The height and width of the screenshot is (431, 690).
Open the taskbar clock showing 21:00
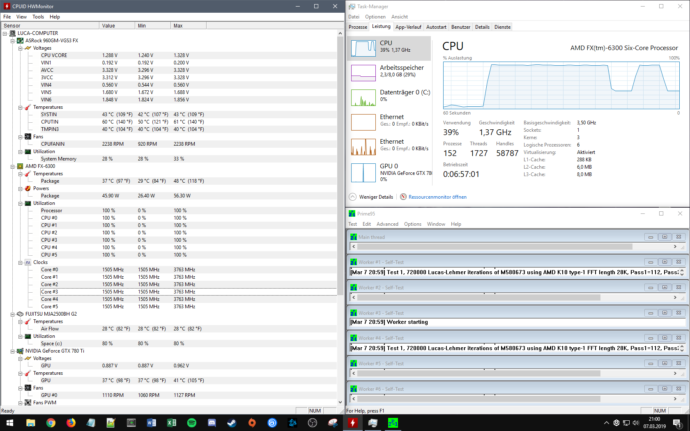pyautogui.click(x=654, y=423)
